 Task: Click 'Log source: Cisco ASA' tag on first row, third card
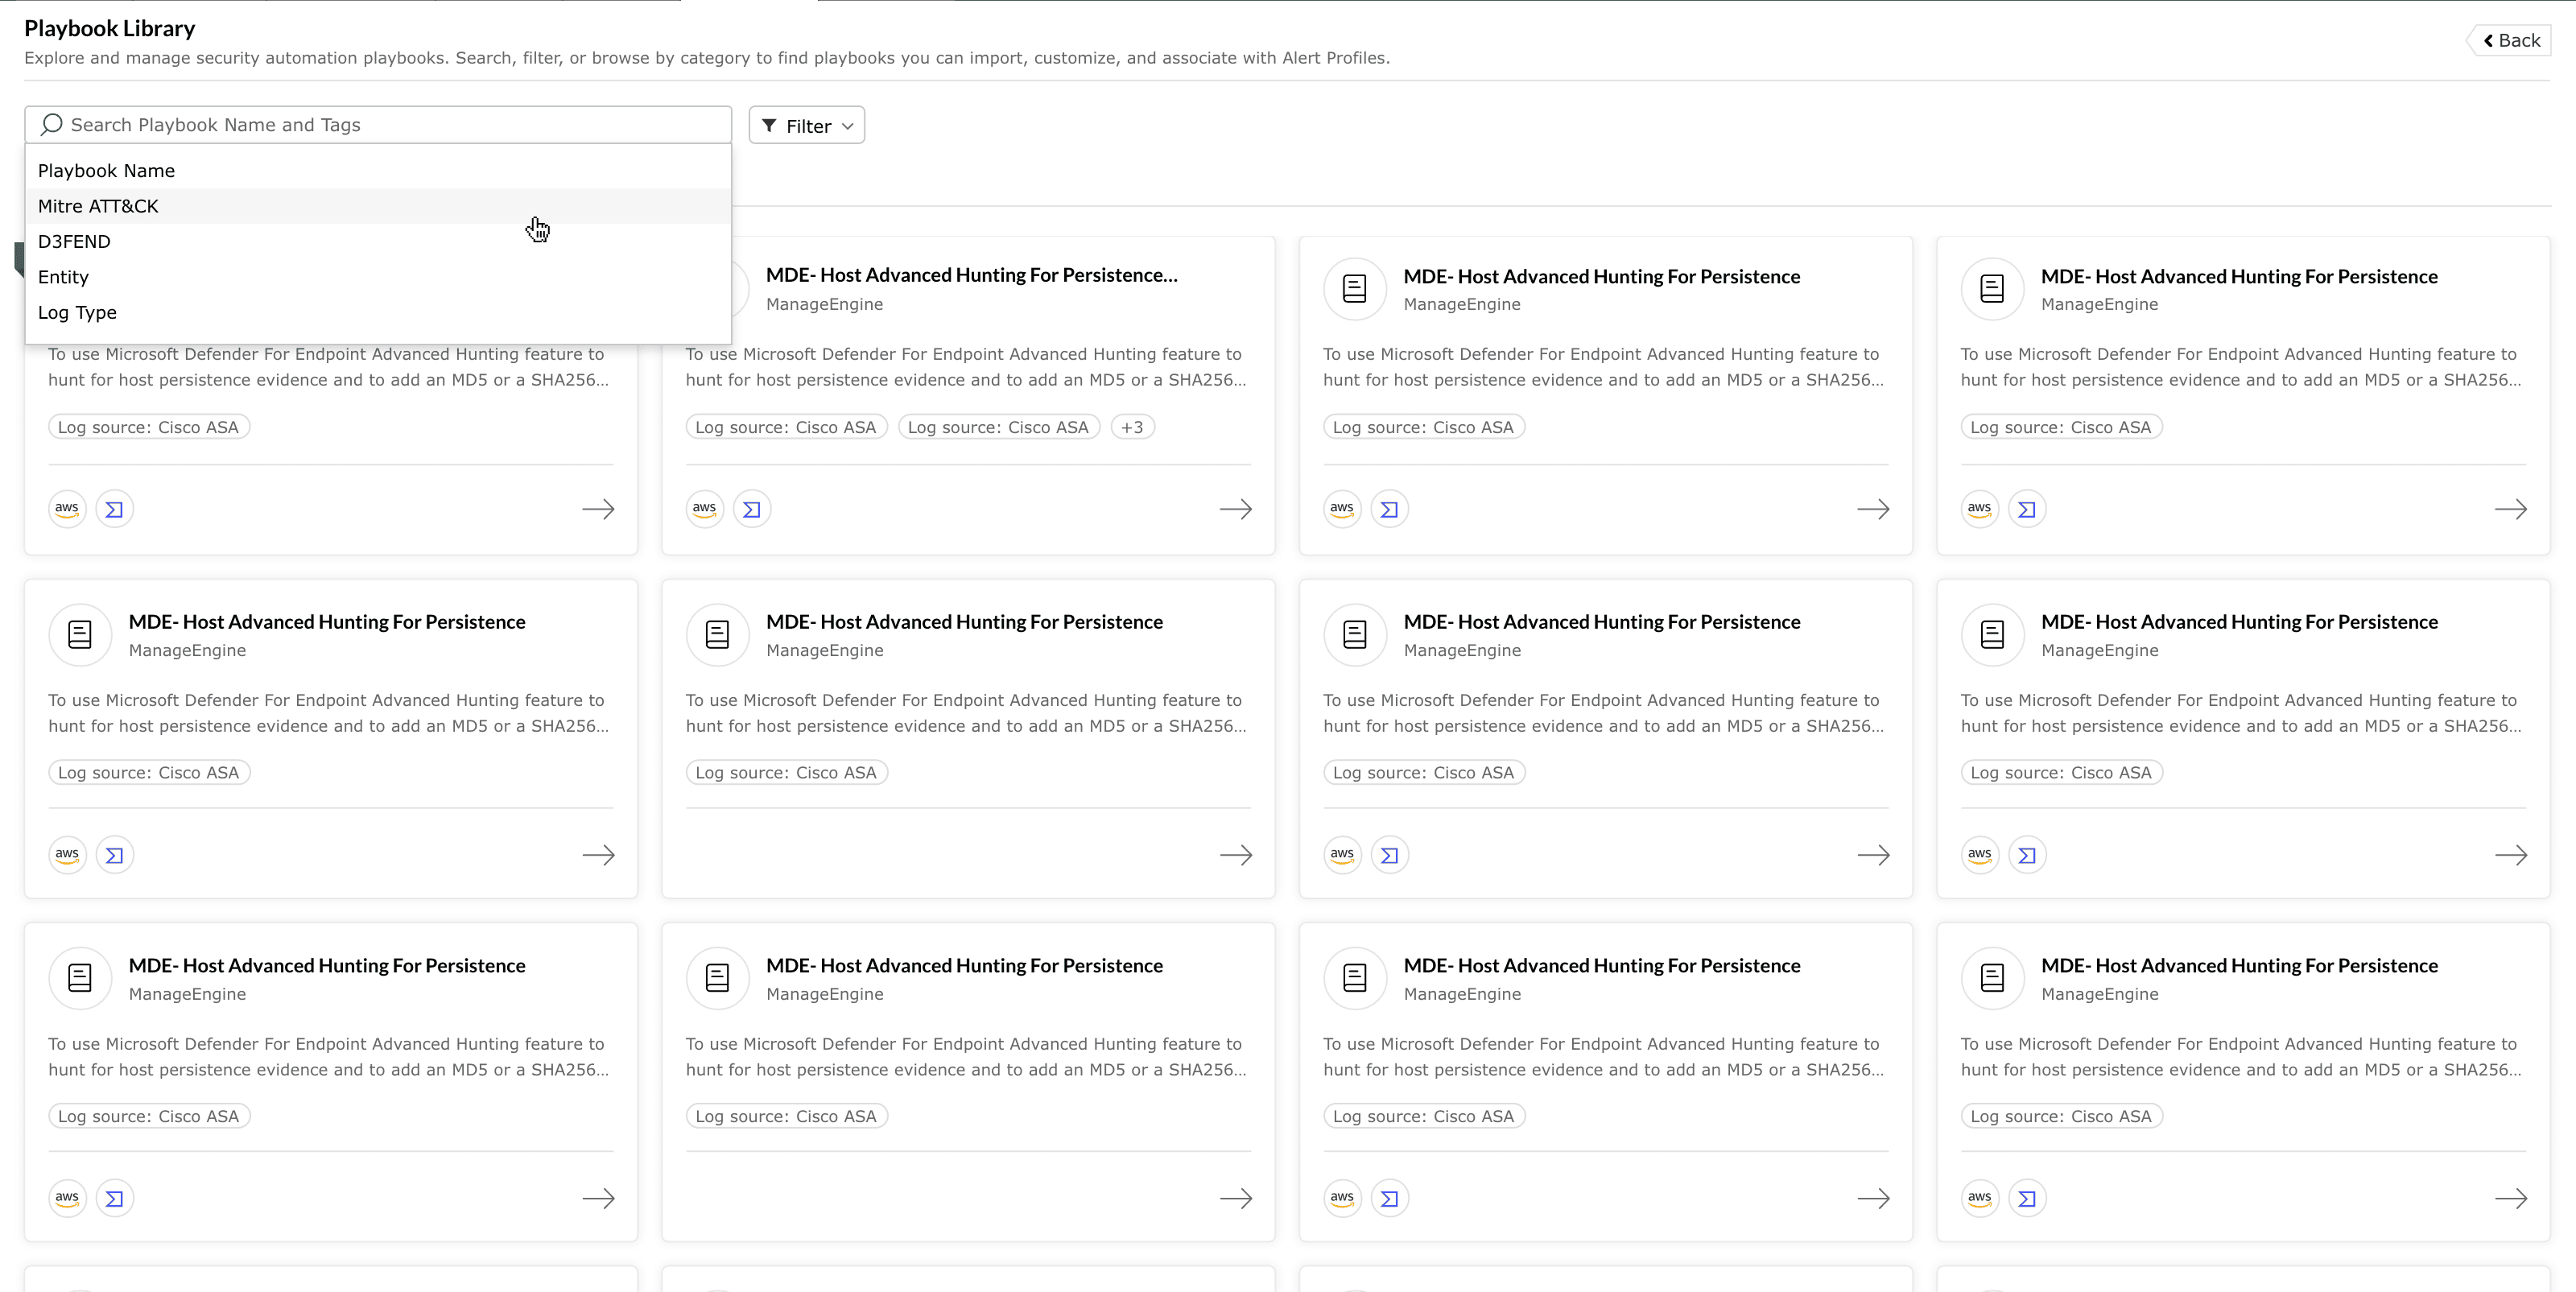1424,427
